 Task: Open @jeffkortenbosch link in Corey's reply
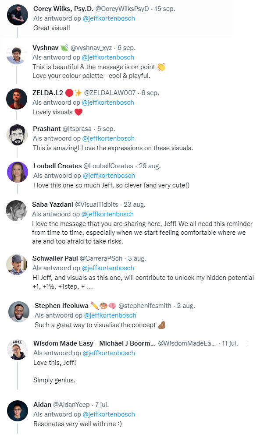109,18
